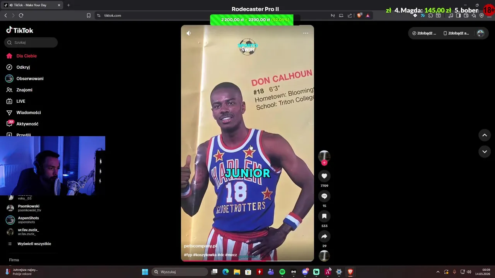Click the #fyp hashtag
The image size is (495, 278).
click(x=188, y=255)
